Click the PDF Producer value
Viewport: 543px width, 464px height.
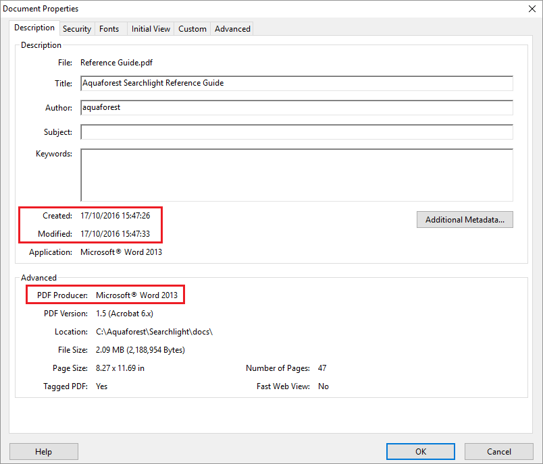click(136, 295)
